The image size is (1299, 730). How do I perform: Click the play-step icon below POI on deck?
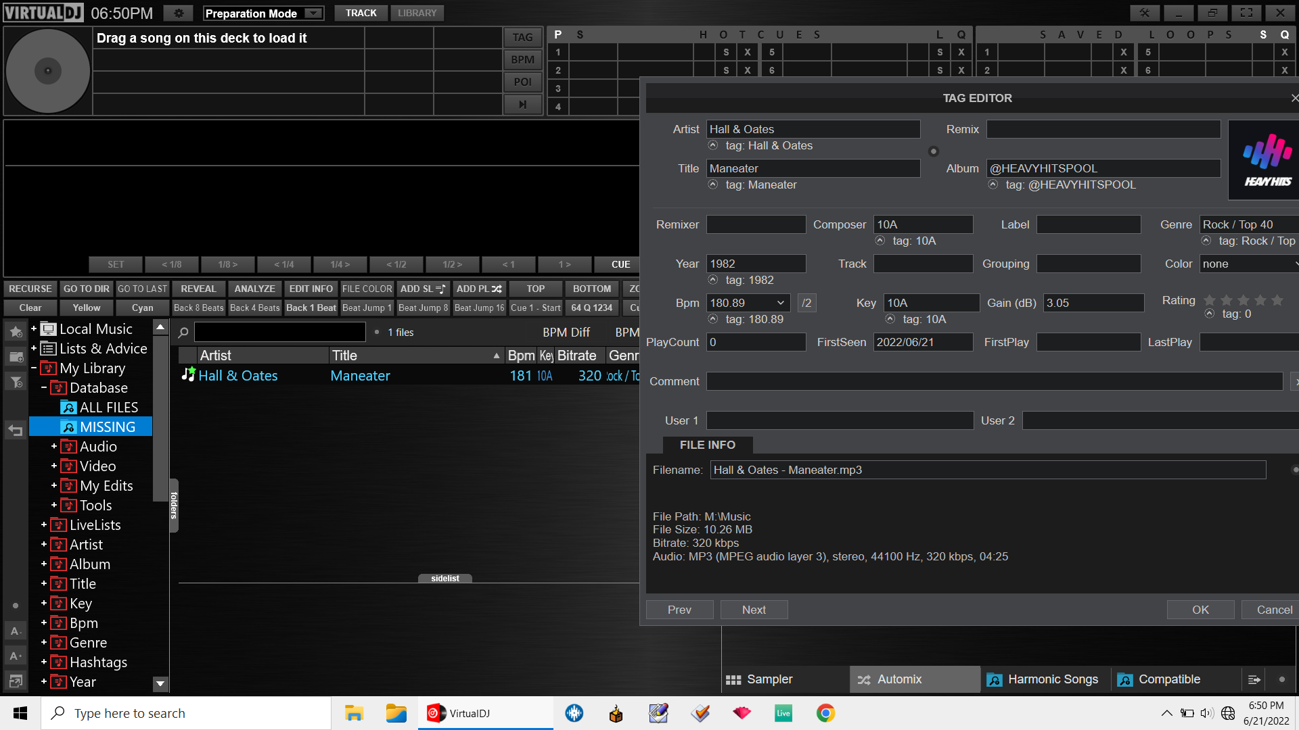(x=522, y=104)
